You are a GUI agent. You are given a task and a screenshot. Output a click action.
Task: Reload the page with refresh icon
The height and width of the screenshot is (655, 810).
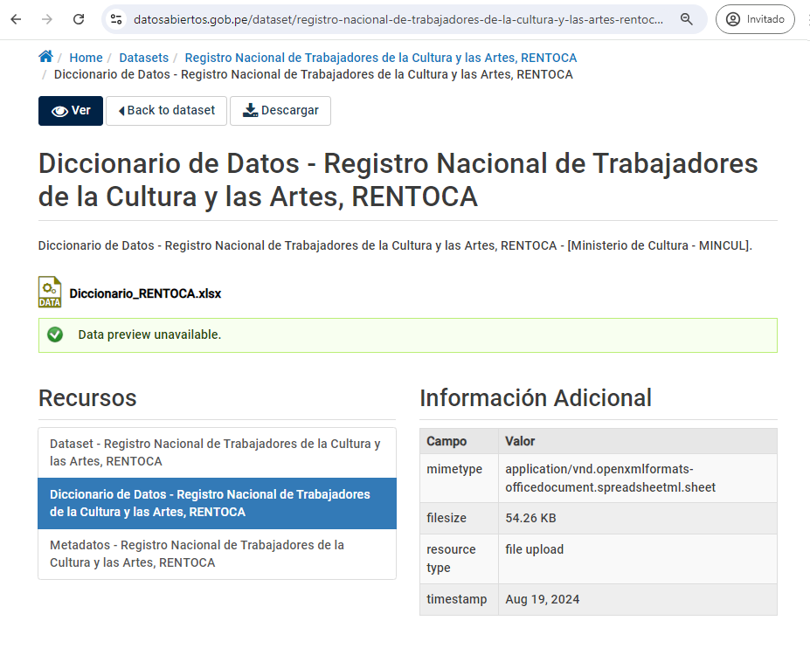(x=79, y=19)
